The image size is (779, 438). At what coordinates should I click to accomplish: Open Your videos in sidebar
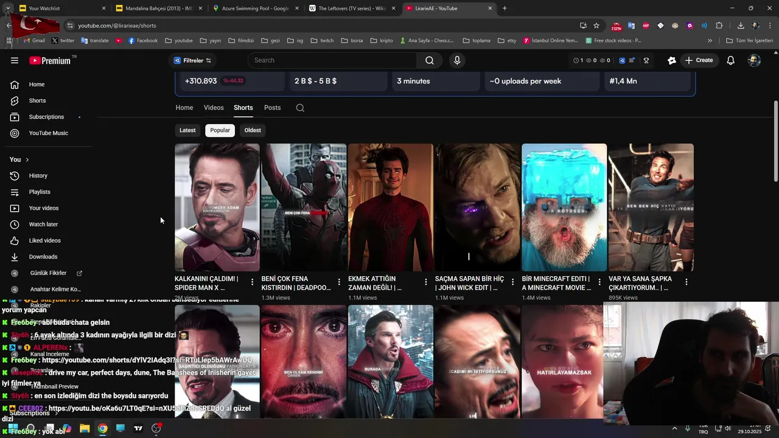43,208
